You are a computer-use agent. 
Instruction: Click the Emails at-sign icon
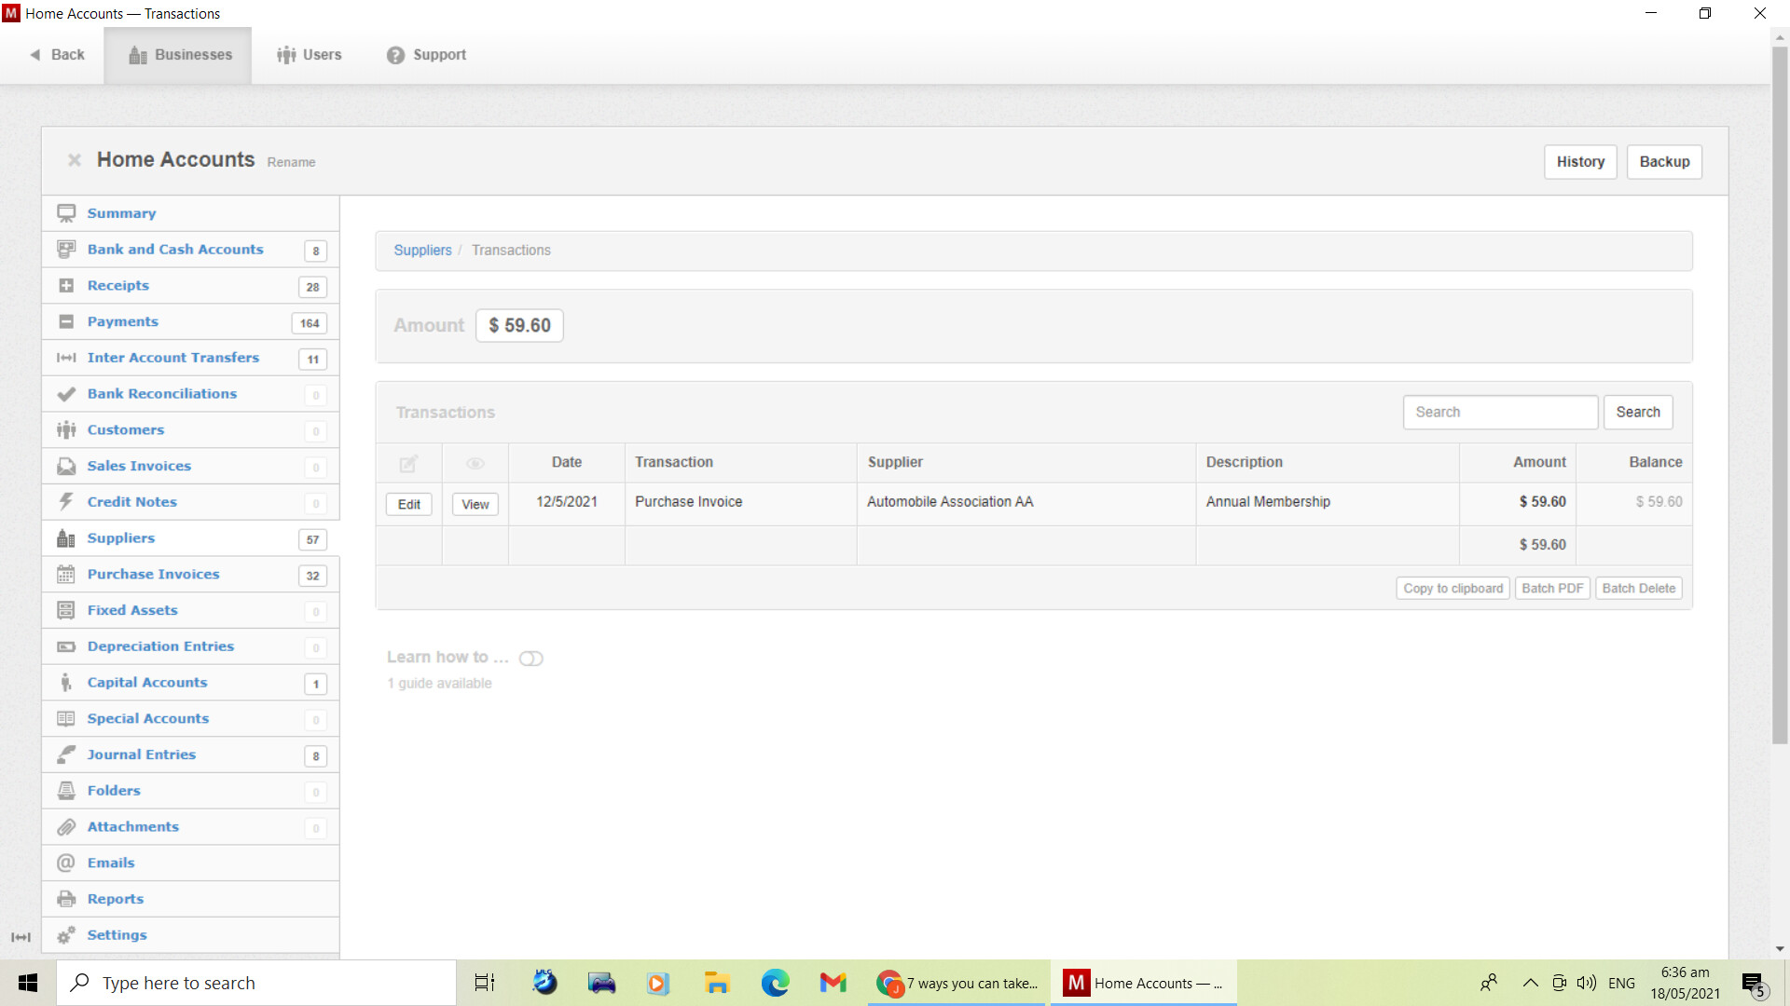tap(66, 863)
